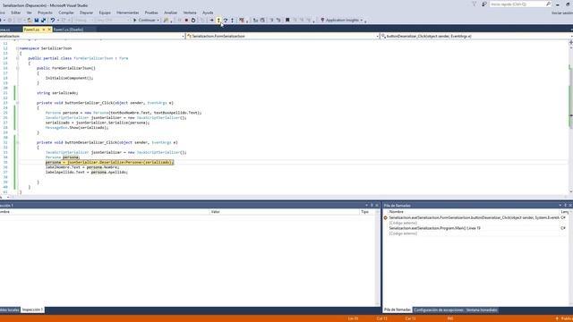Click the Continuar debug button

(x=145, y=20)
